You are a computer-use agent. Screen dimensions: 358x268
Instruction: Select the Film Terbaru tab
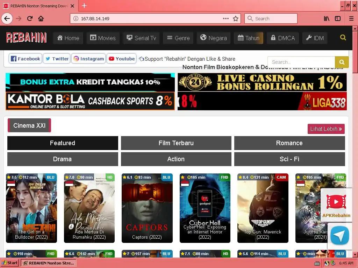point(176,143)
